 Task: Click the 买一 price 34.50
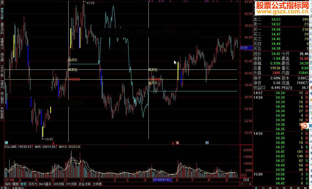pyautogui.click(x=276, y=29)
